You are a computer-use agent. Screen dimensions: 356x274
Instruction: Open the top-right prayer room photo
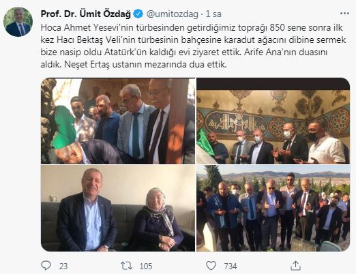273,121
